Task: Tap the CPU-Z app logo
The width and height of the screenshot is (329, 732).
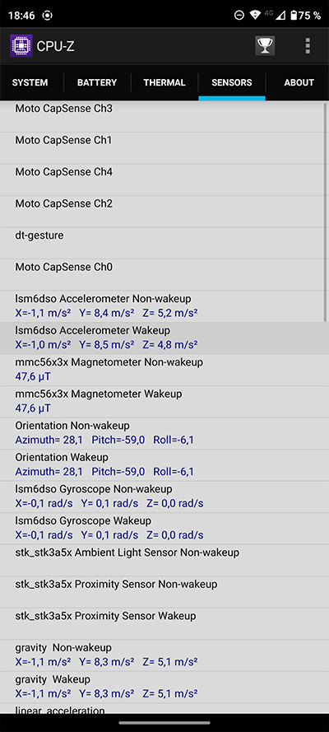Action: (x=21, y=46)
